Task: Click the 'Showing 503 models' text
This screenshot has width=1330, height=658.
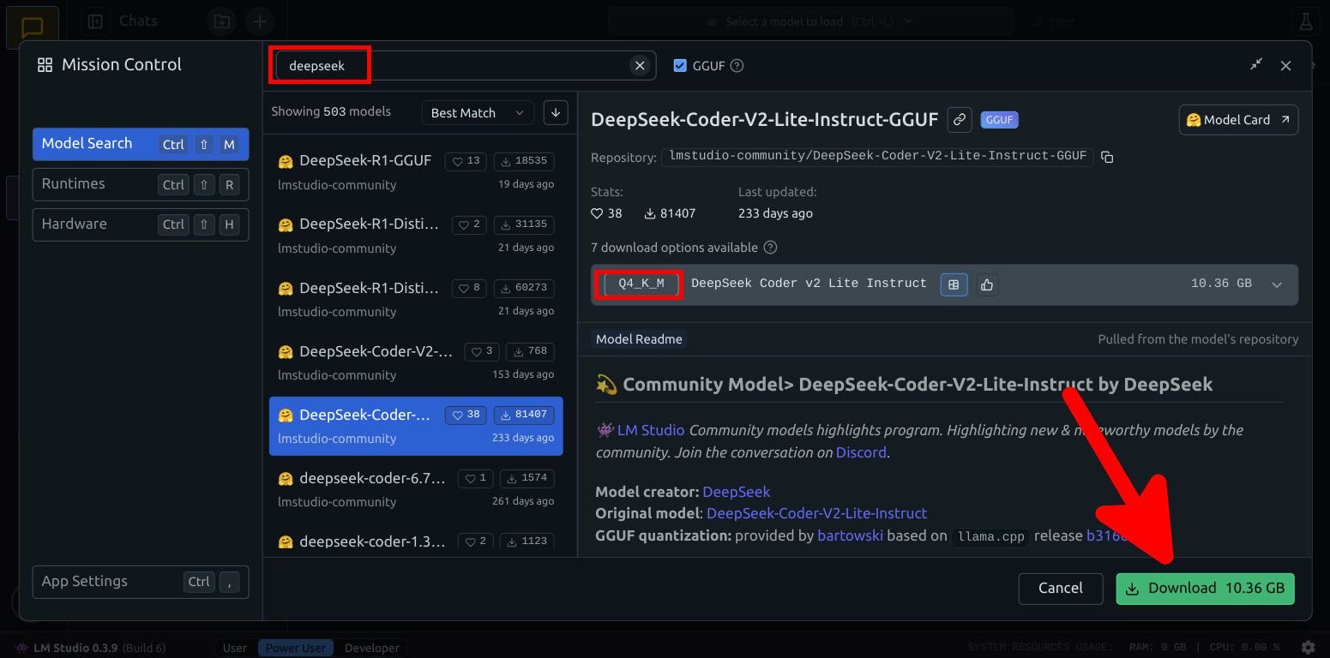Action: (331, 111)
